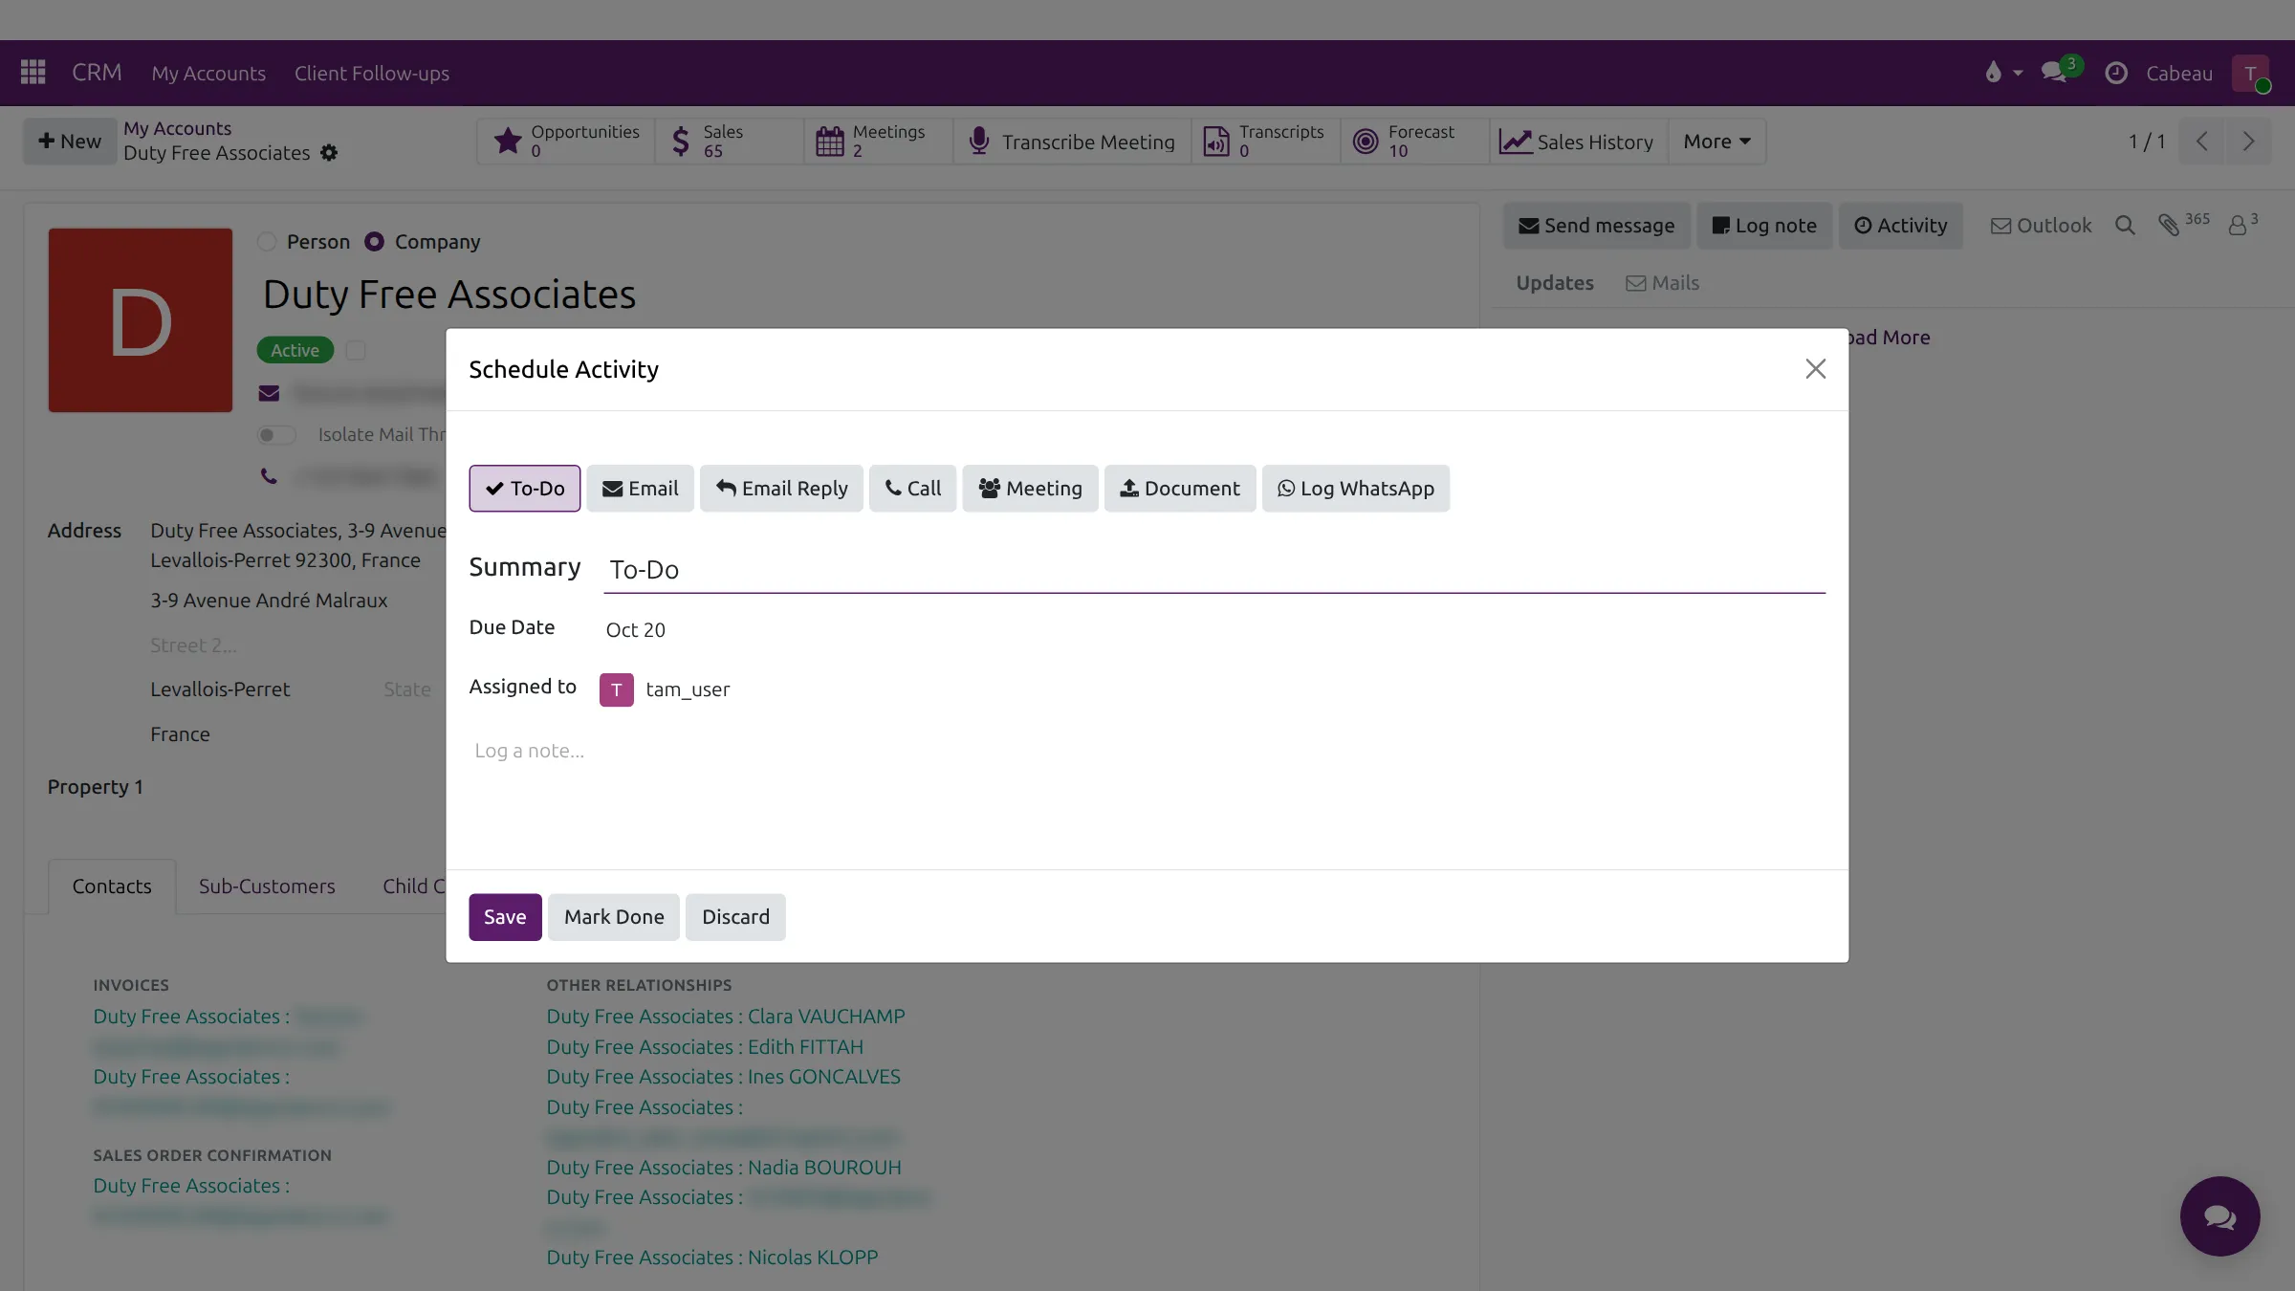Toggle the Isolate Mail Thread switch

276,435
